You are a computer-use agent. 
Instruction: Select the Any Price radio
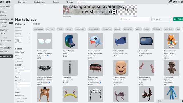tap(16, 80)
